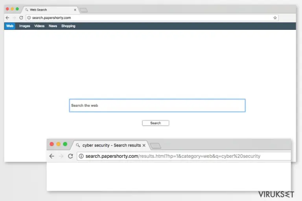Switch to Images category
This screenshot has height=201, width=302.
point(25,26)
